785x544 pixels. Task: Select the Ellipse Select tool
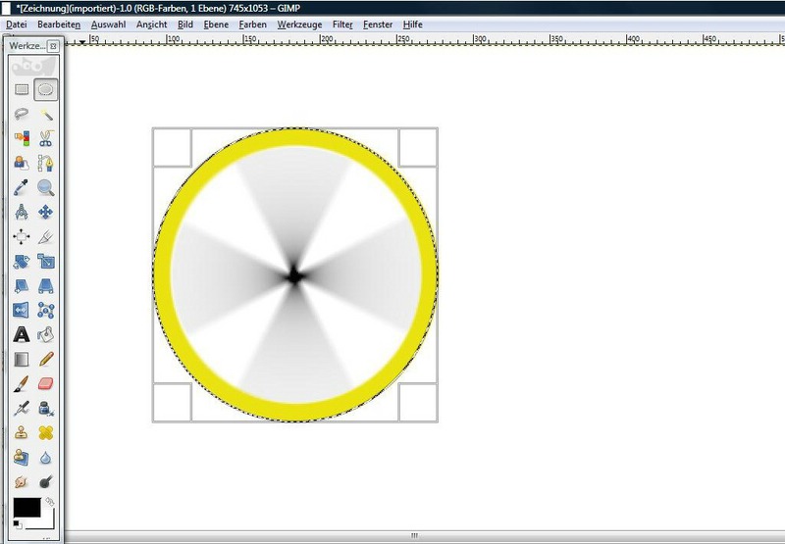click(x=45, y=89)
